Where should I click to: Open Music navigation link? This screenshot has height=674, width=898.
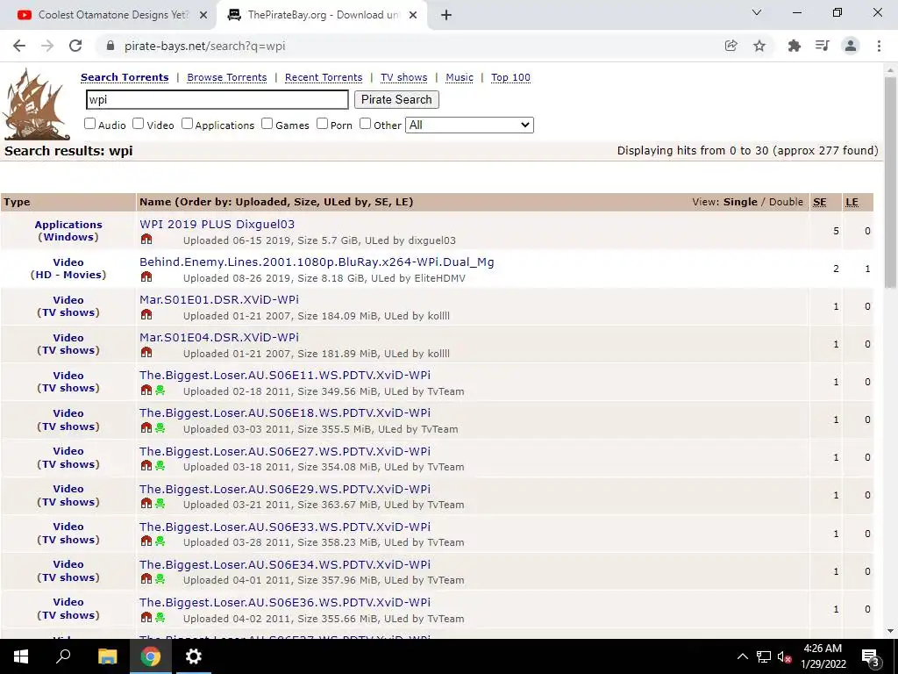[460, 77]
